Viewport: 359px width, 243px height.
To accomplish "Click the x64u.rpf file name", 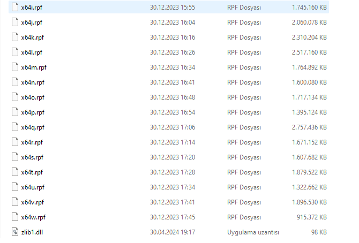I will (x=33, y=187).
